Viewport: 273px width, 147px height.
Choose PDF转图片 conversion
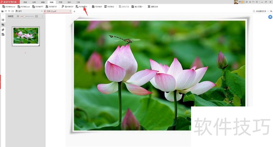coord(82,6)
